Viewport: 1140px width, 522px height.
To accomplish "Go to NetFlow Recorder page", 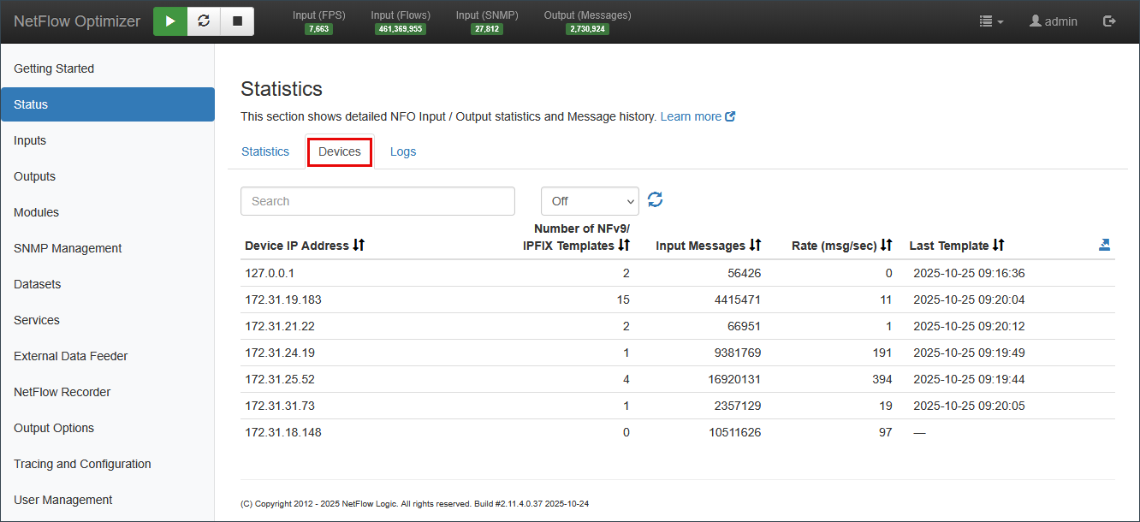I will 62,392.
